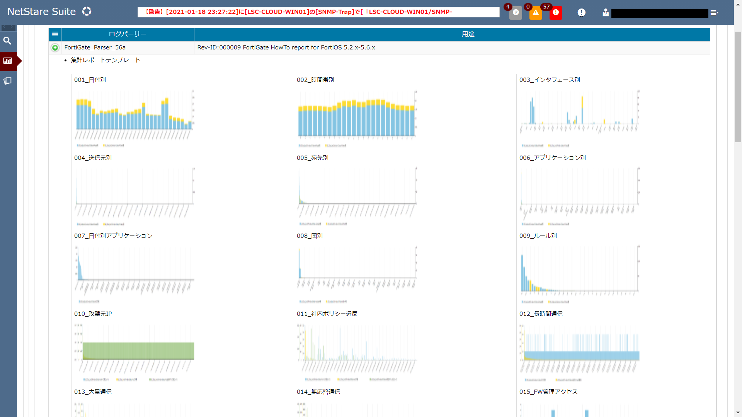Open the 011_社内ポリシー違反 chart thumbnail
The width and height of the screenshot is (742, 417).
click(357, 352)
